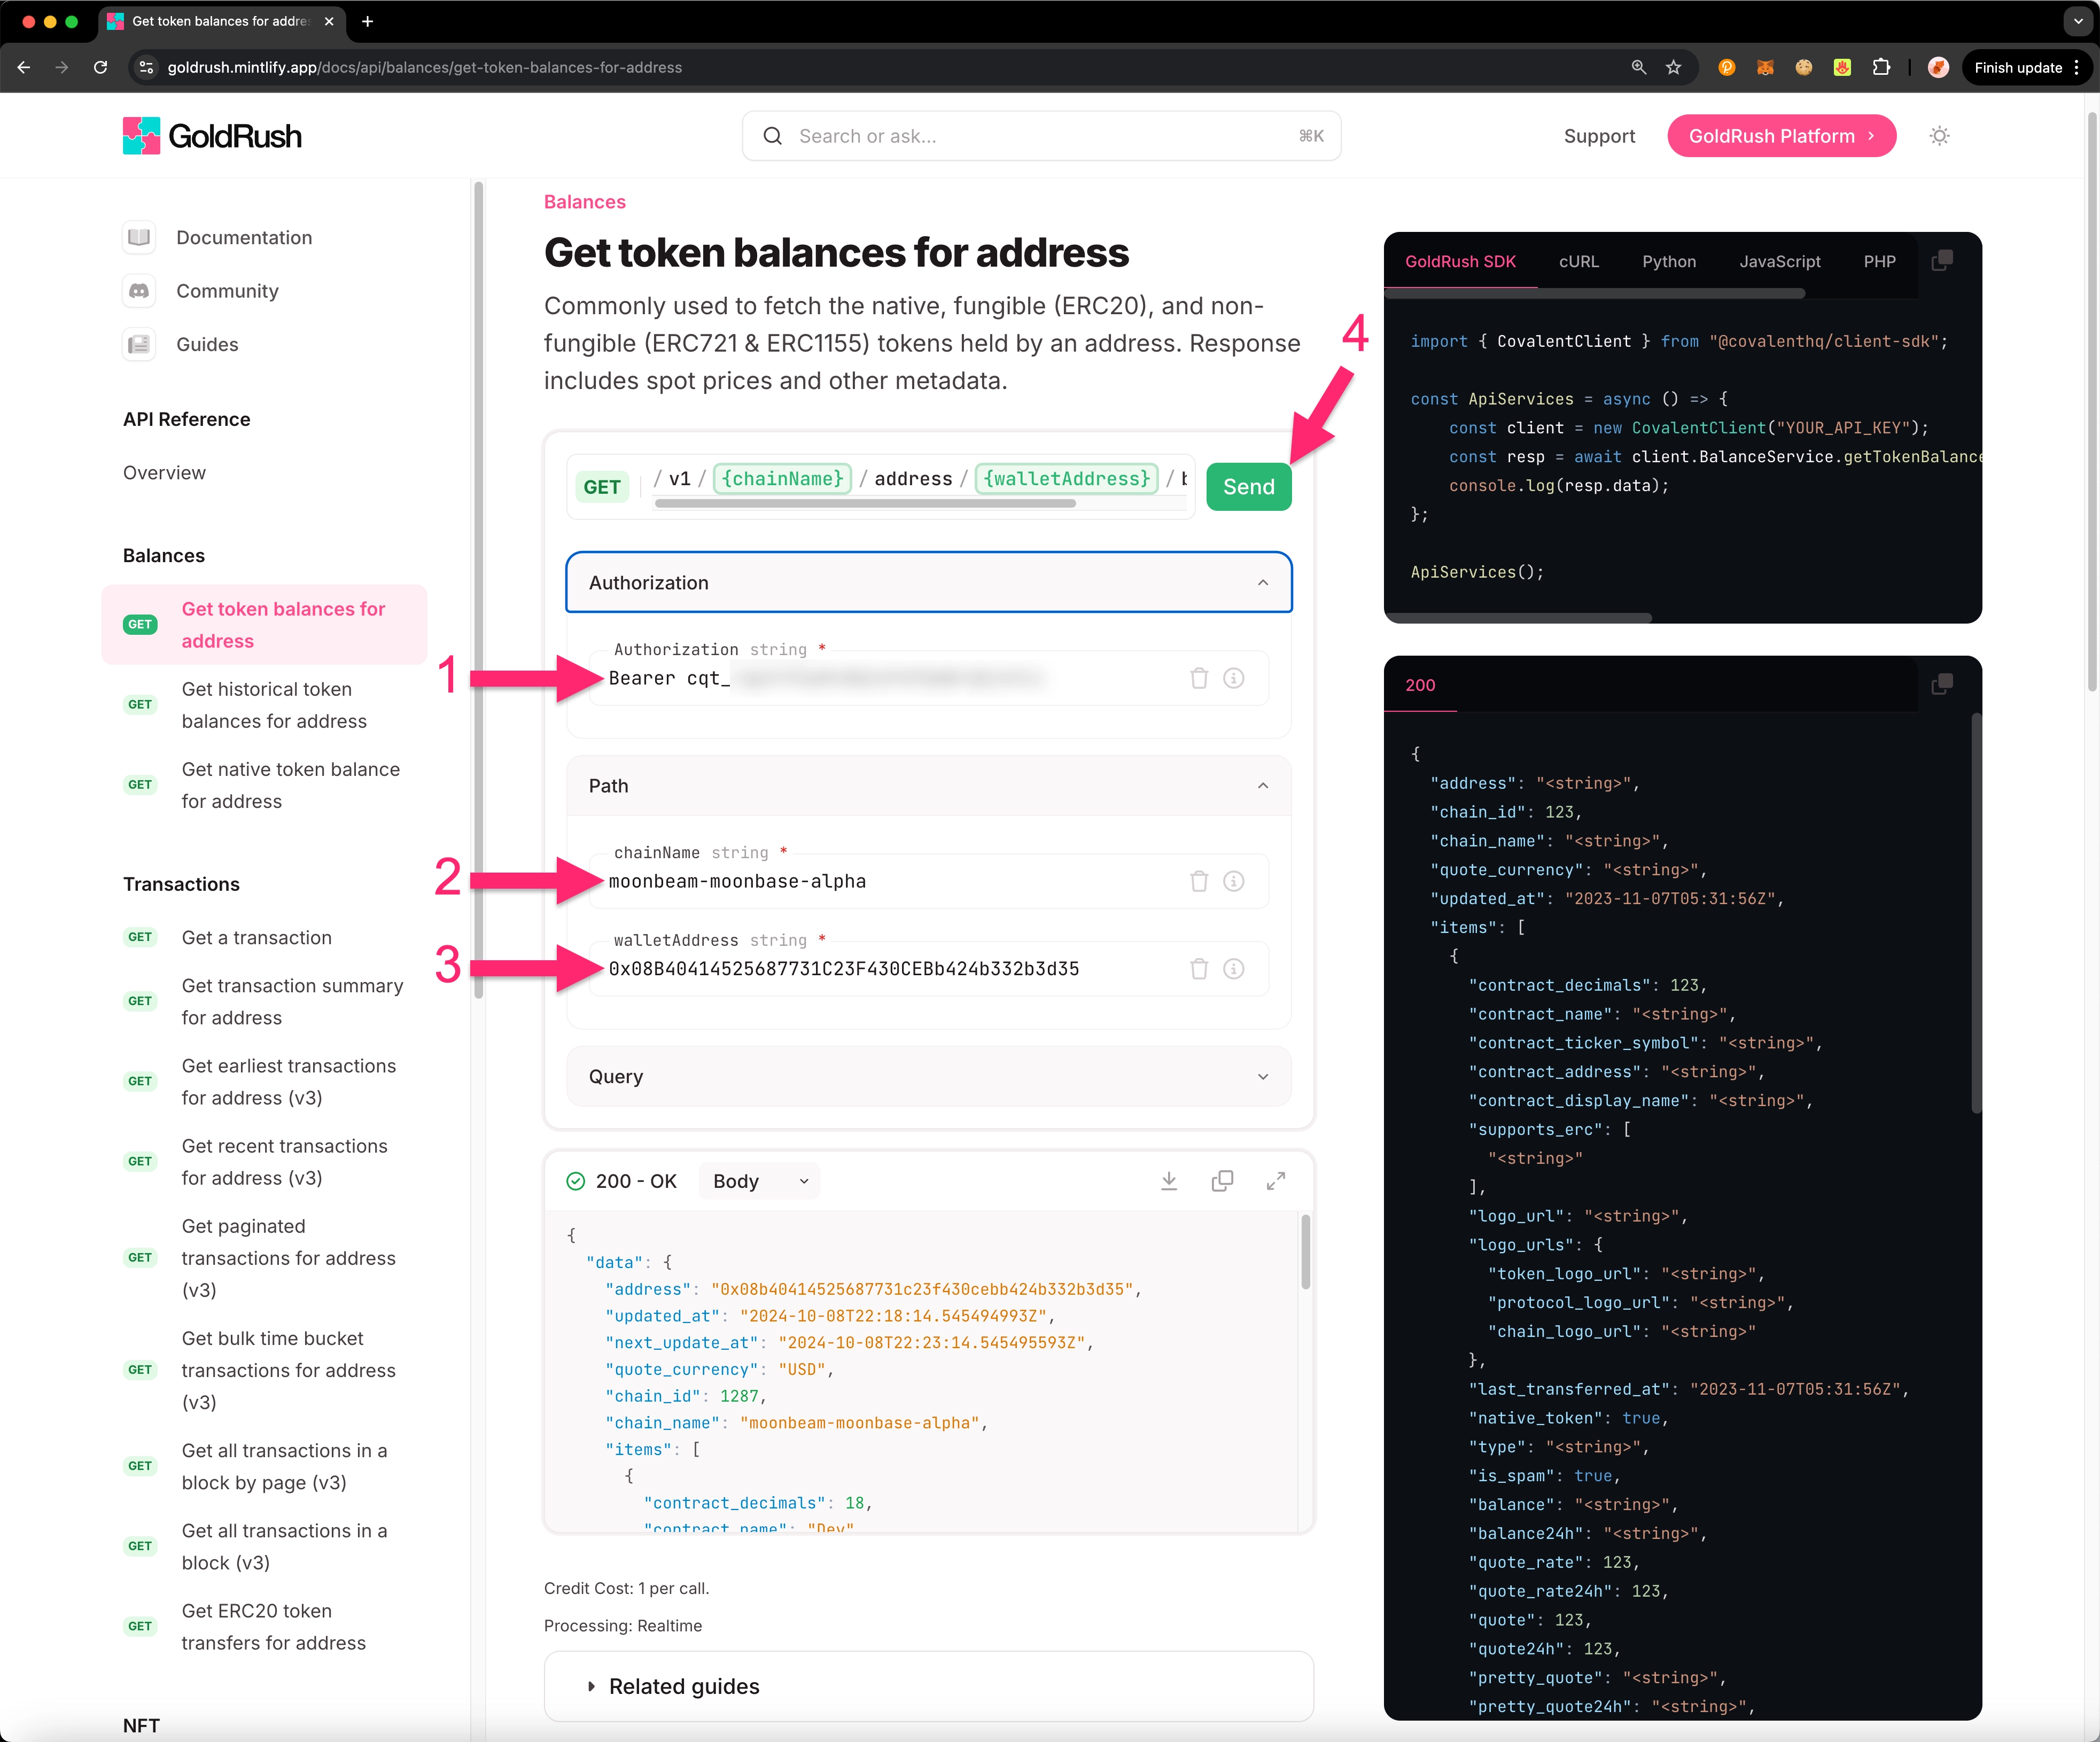
Task: Download the 200 OK response body
Action: (x=1168, y=1181)
